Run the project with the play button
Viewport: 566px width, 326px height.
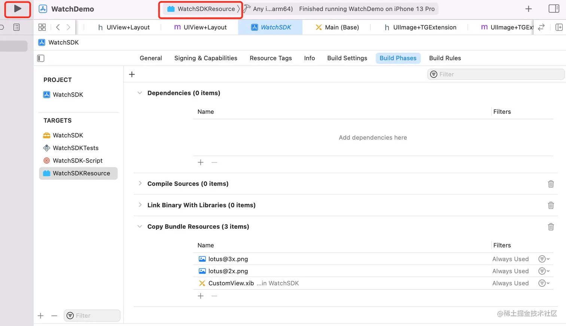click(18, 9)
